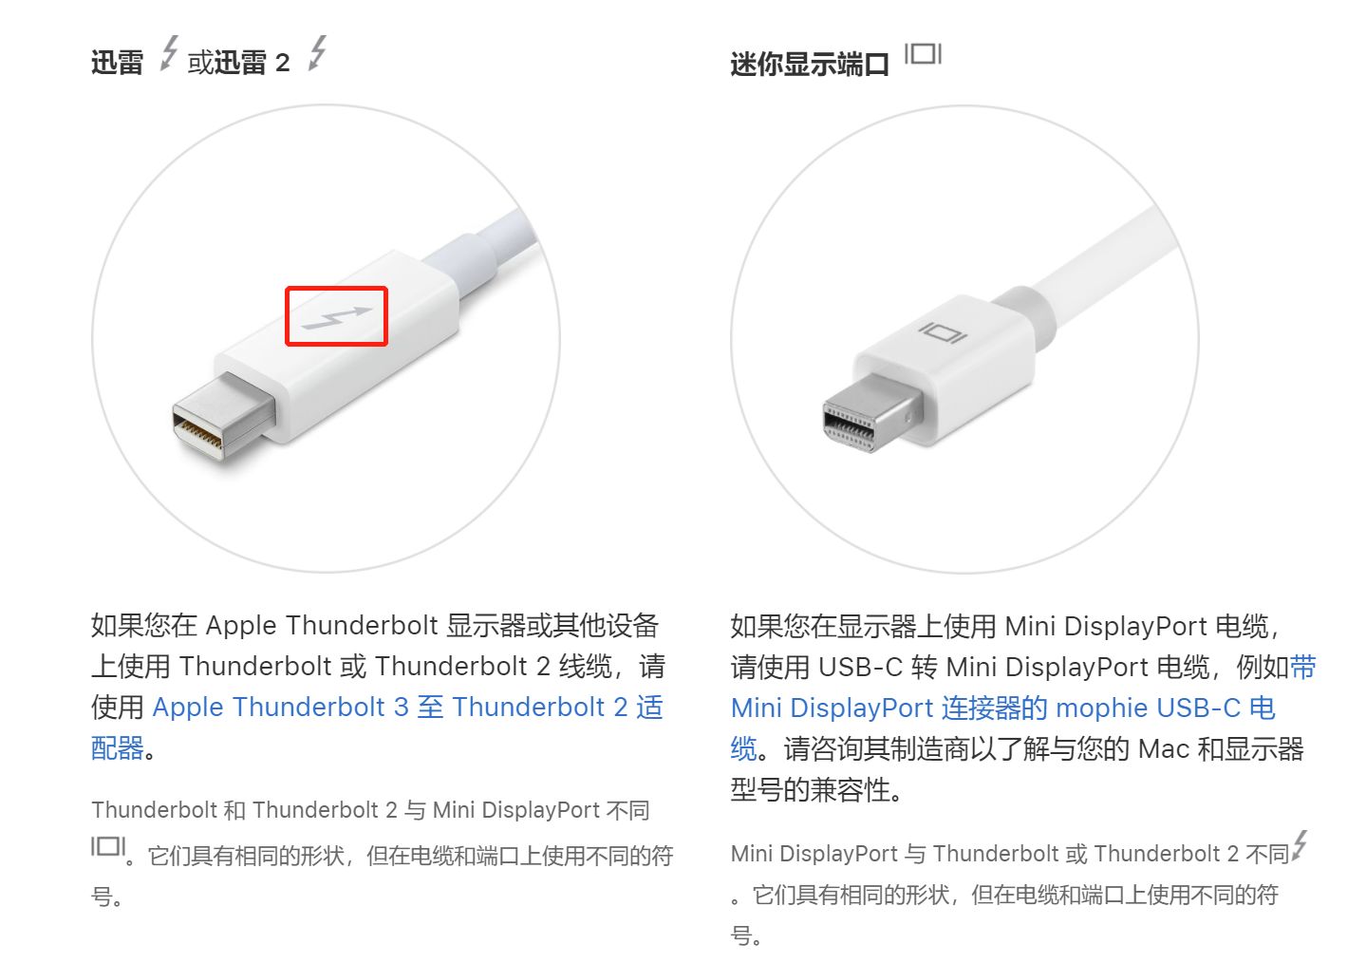Click the Thunderbolt cable circular image
The width and height of the screenshot is (1366, 963).
pyautogui.click(x=326, y=338)
